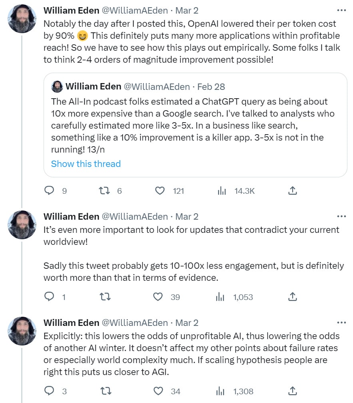Open William Eden's profile from first tweet name

coord(71,10)
